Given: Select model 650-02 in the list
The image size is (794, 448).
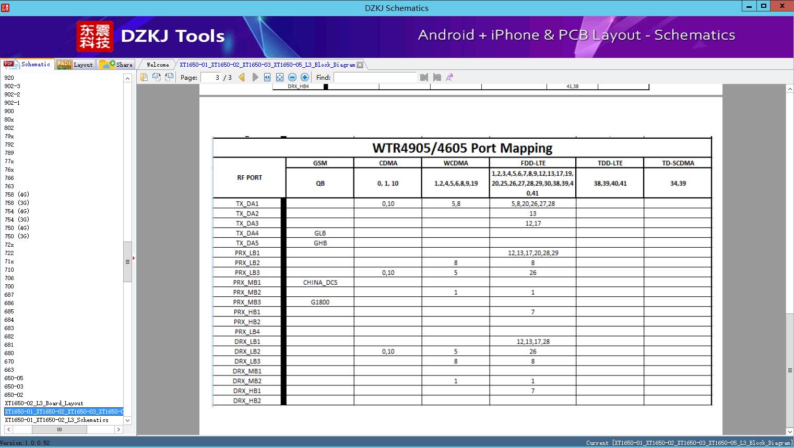Looking at the screenshot, I should tap(14, 395).
